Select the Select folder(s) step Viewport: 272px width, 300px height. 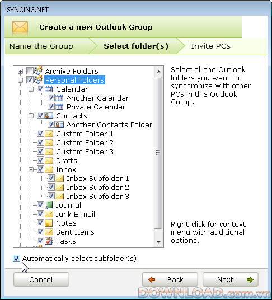[x=136, y=46]
